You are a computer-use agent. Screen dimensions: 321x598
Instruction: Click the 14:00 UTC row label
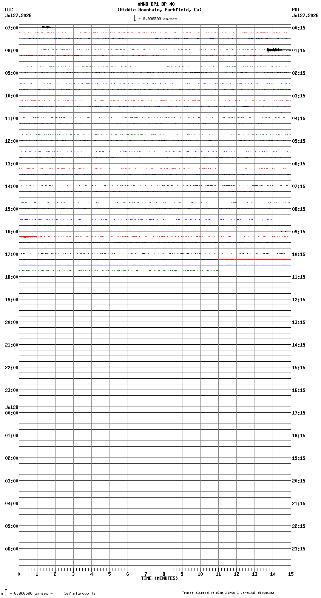(12, 186)
